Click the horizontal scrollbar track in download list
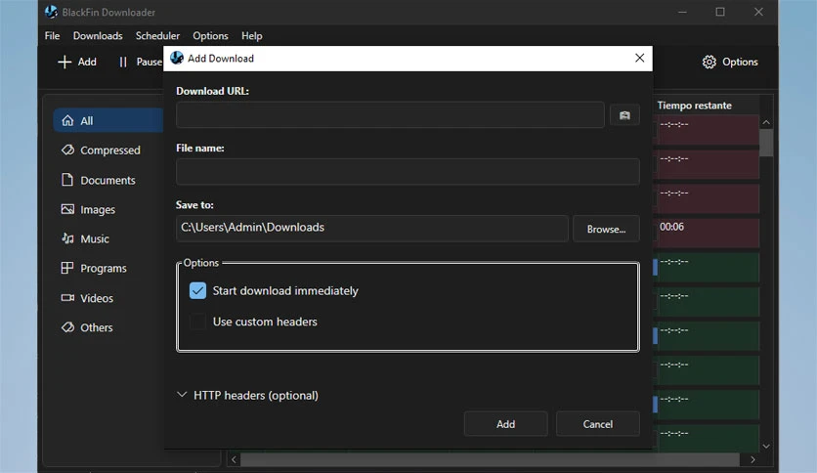Screen dimensions: 817x473 tap(490, 459)
